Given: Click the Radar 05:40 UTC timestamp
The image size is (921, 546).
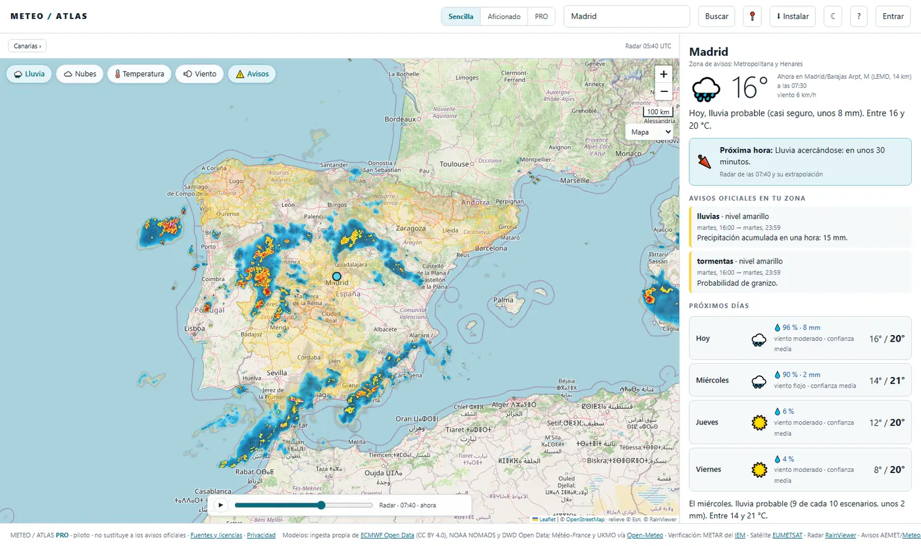Looking at the screenshot, I should point(648,46).
